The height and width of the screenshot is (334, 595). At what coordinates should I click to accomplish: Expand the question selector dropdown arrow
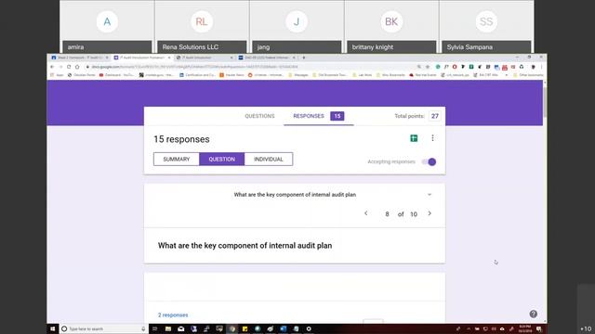pyautogui.click(x=430, y=195)
